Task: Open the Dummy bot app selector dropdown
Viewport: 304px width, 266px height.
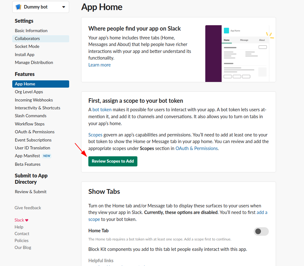Action: [64, 7]
